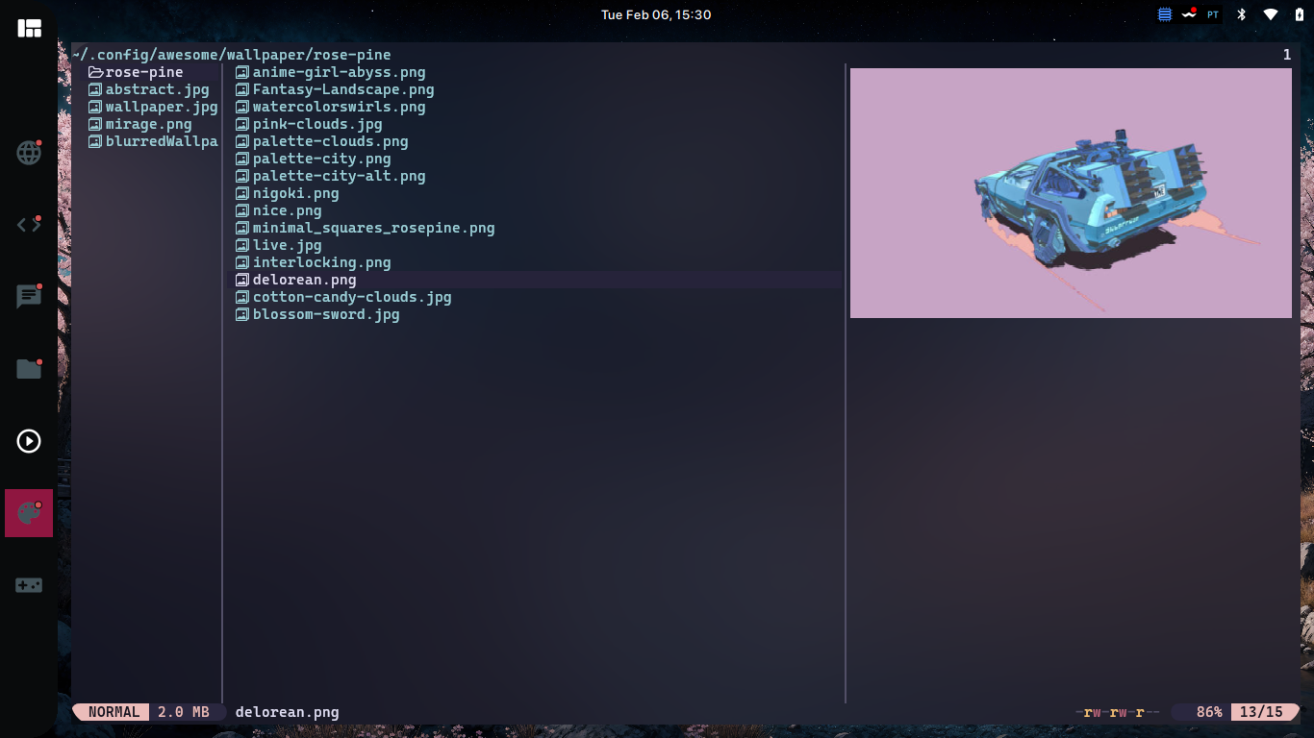Open the date and time clock

(656, 14)
